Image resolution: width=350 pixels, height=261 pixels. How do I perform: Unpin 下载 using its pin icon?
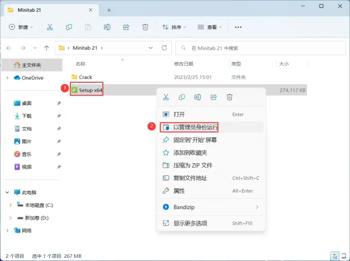coord(59,116)
